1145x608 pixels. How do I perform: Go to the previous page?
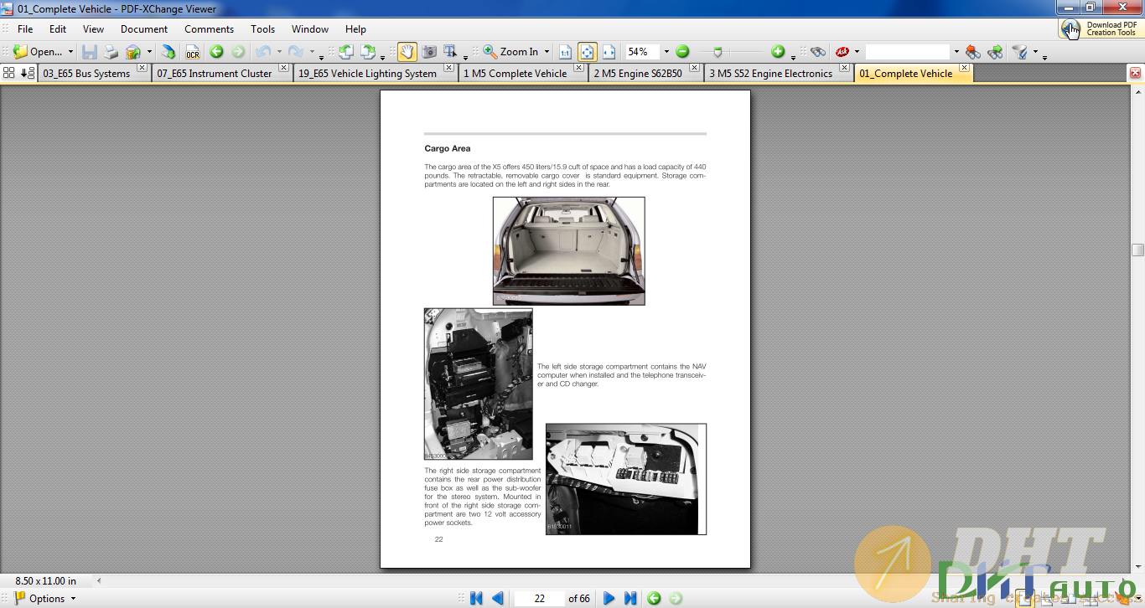point(498,598)
